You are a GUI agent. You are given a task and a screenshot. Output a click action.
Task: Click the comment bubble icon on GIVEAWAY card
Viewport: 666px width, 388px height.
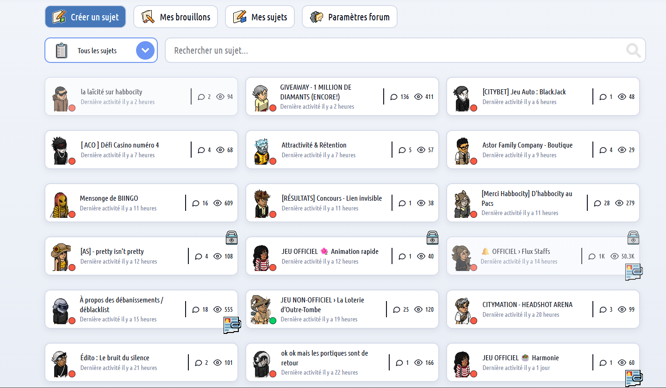(394, 97)
